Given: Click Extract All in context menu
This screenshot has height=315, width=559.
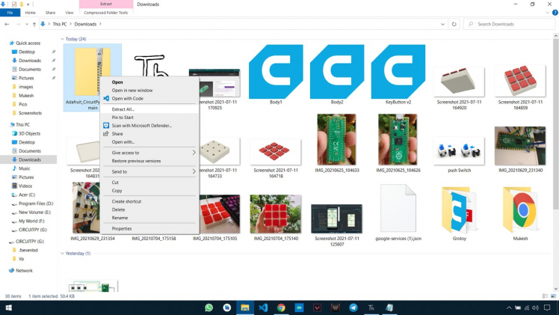Looking at the screenshot, I should pos(123,109).
